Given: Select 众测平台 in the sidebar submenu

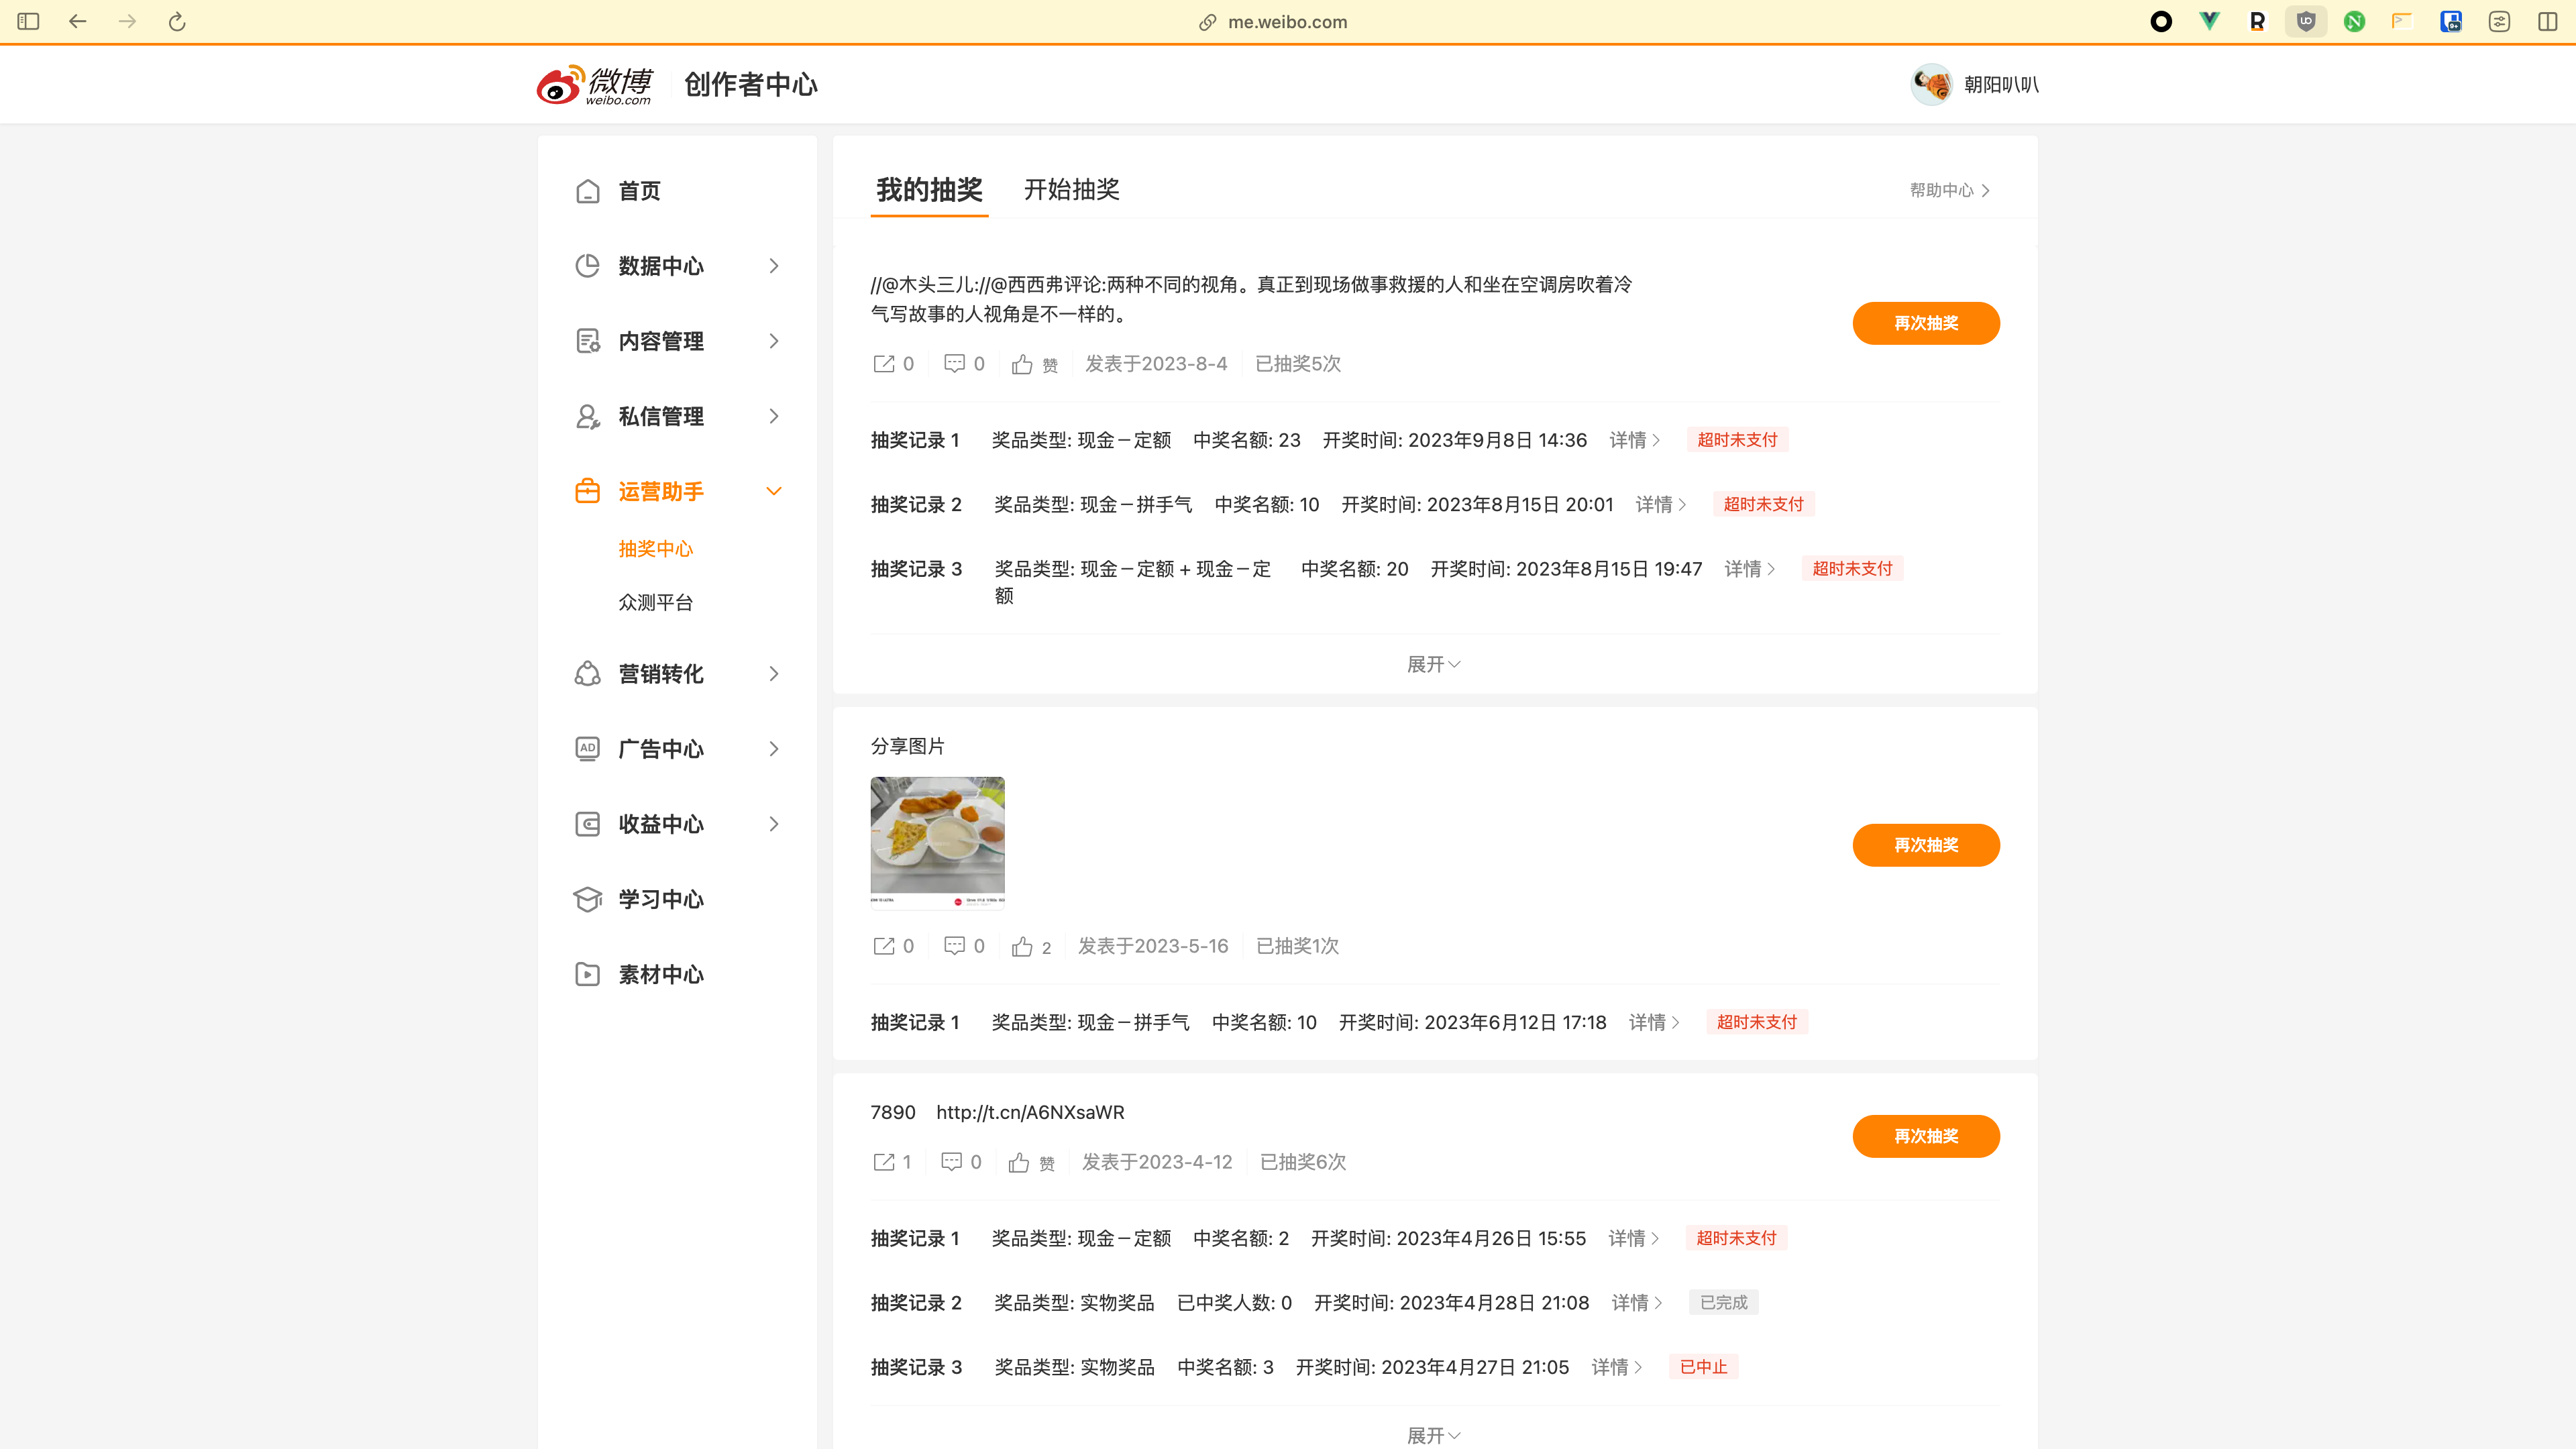Looking at the screenshot, I should tap(655, 602).
